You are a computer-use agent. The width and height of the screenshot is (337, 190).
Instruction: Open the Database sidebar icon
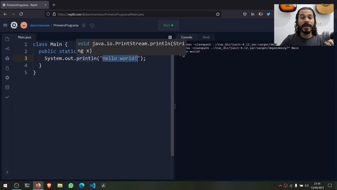[7, 87]
